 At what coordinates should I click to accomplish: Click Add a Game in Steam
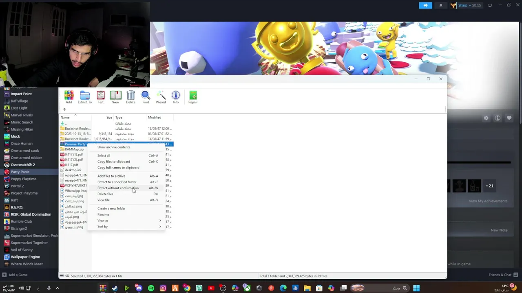point(15,275)
